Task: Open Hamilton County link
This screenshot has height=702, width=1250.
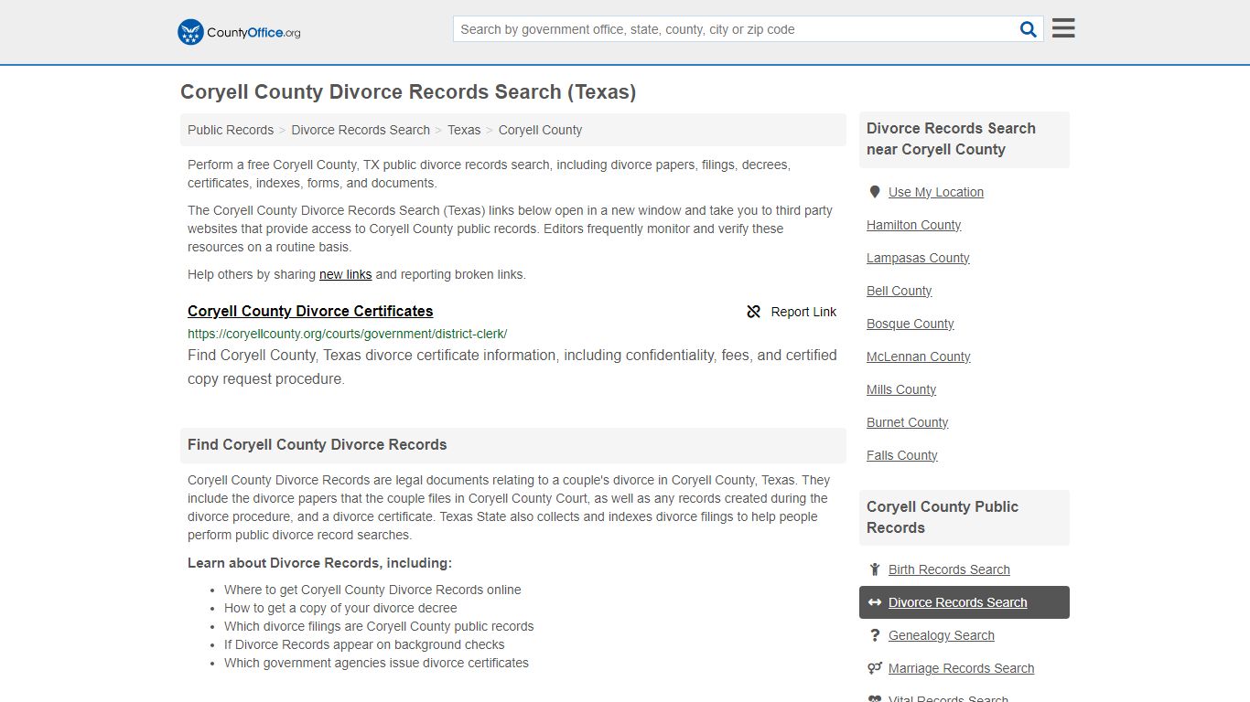Action: pyautogui.click(x=913, y=225)
